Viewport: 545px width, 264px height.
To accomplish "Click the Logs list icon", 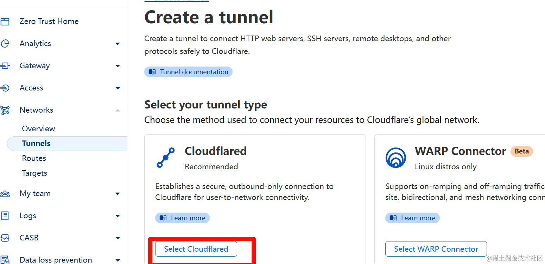I will pyautogui.click(x=5, y=216).
